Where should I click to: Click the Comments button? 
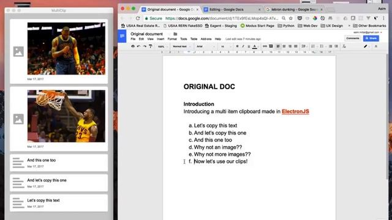pos(353,38)
